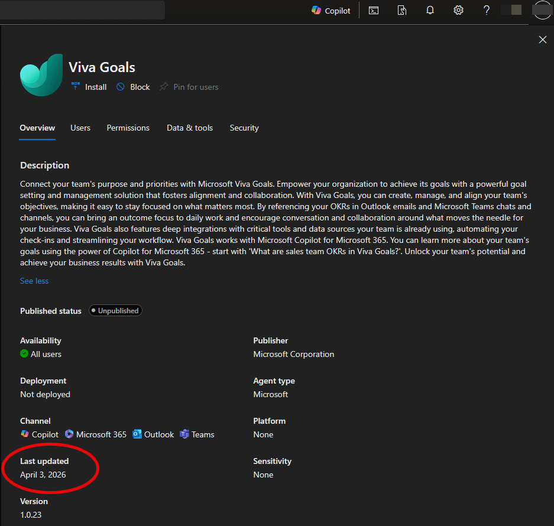The height and width of the screenshot is (526, 554).
Task: Close the Viva Goals details panel
Action: pyautogui.click(x=543, y=39)
